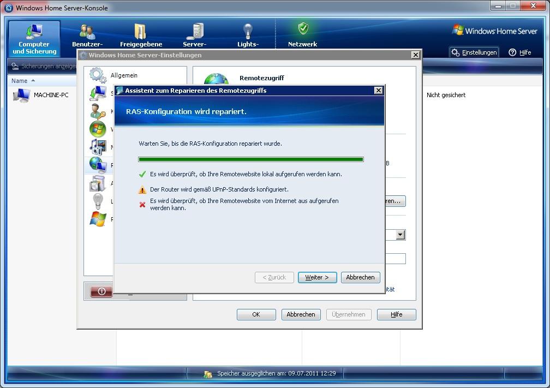Open Hilfe in the console header

point(520,52)
